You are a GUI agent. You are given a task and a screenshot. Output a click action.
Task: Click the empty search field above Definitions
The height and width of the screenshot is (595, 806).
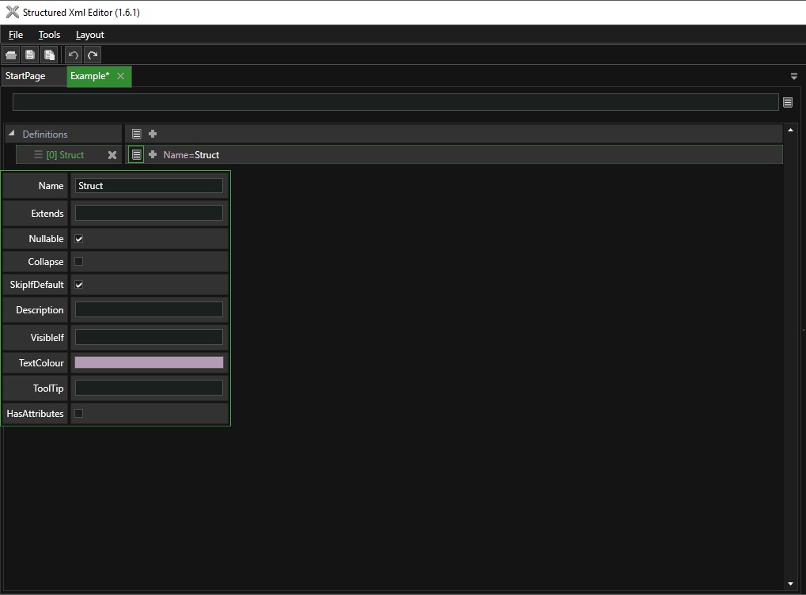pos(395,102)
